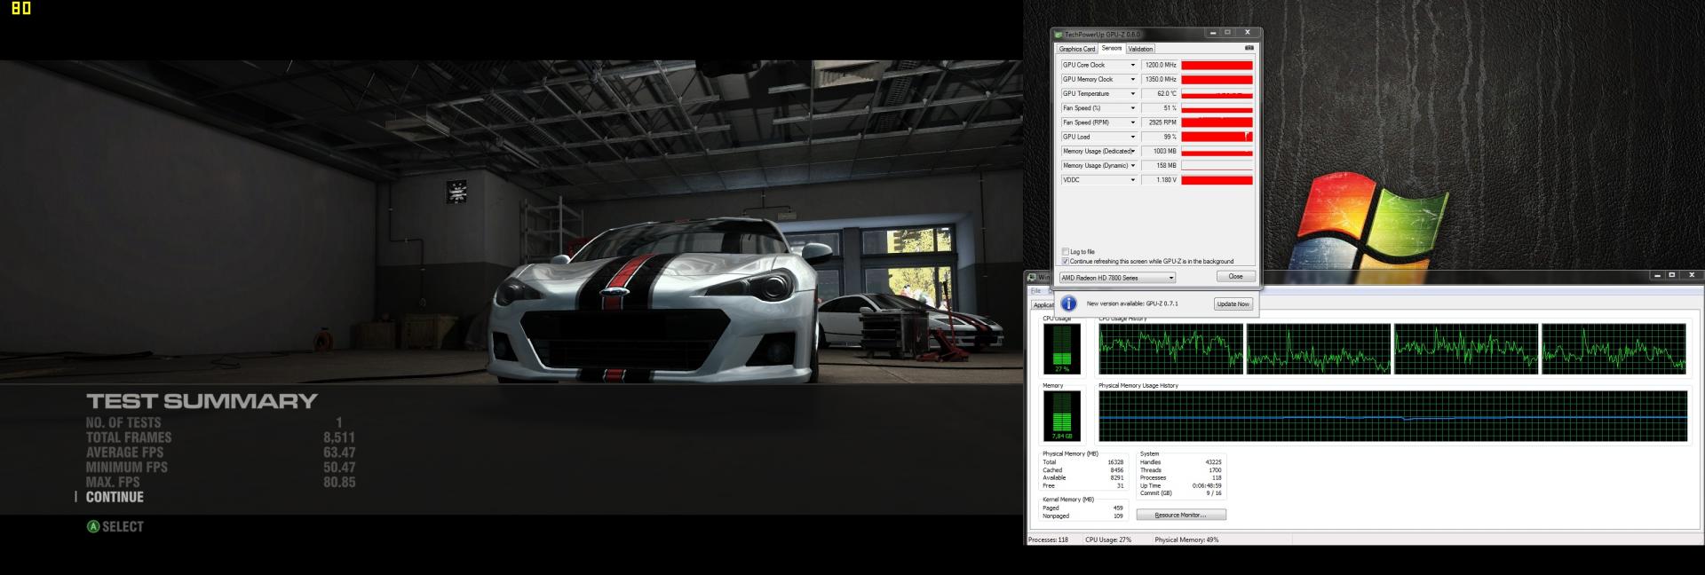Enable the Log to file checkbox
The height and width of the screenshot is (575, 1705).
(1066, 252)
